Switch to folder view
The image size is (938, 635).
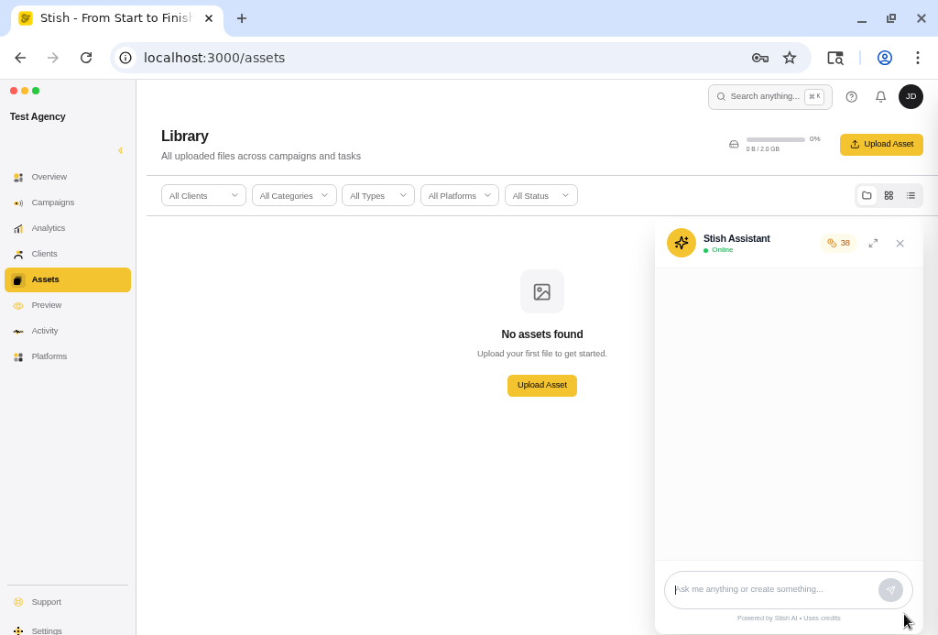click(x=867, y=196)
